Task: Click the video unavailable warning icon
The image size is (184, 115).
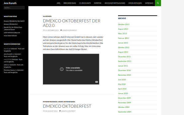Action: [62, 69]
